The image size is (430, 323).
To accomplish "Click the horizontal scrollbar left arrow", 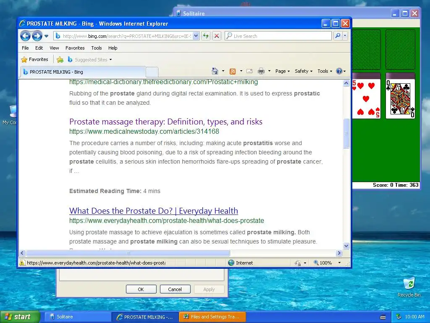I will (x=23, y=253).
